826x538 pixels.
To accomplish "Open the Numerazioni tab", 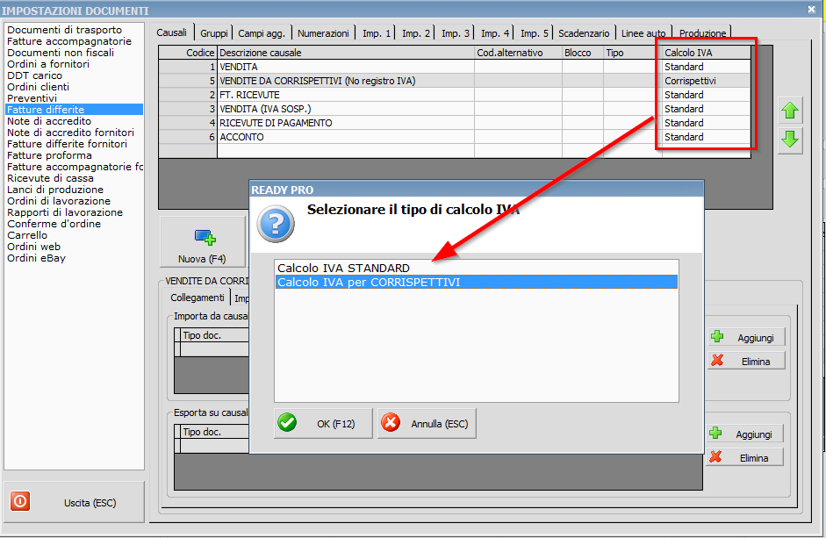I will click(323, 33).
